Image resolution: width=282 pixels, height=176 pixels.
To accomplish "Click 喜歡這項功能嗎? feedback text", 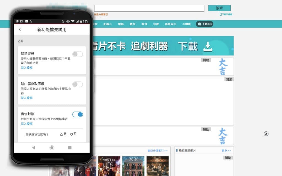I will (x=37, y=134).
